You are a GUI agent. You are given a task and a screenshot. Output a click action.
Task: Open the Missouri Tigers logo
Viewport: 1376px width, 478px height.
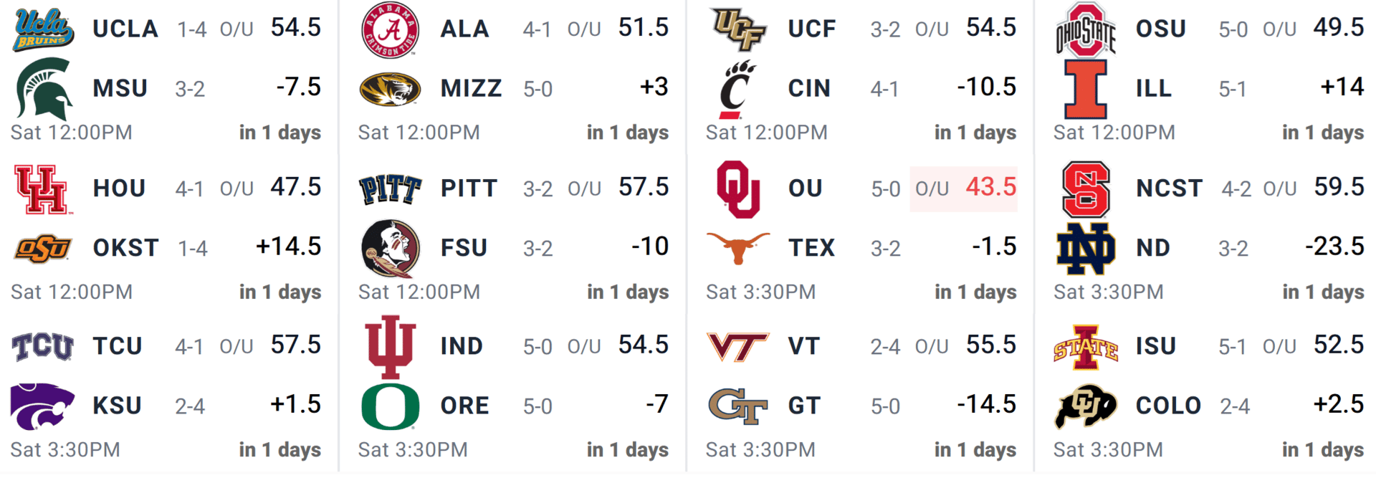[391, 89]
